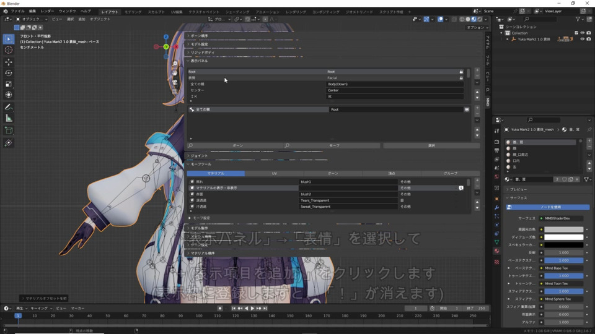Toggle viewport visibility eye for Yuka Mark2
The height and width of the screenshot is (334, 595).
point(582,39)
